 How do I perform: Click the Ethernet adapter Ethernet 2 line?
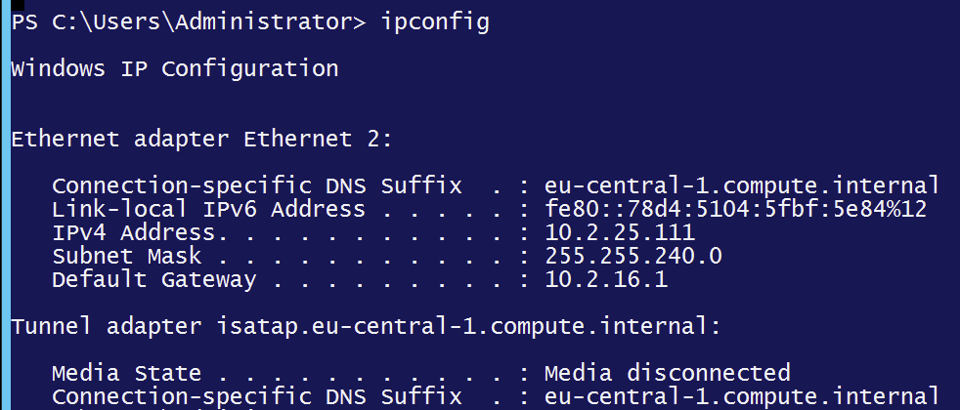201,140
